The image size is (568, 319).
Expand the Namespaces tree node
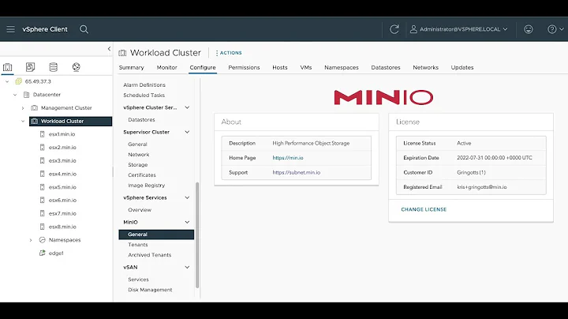click(x=31, y=240)
